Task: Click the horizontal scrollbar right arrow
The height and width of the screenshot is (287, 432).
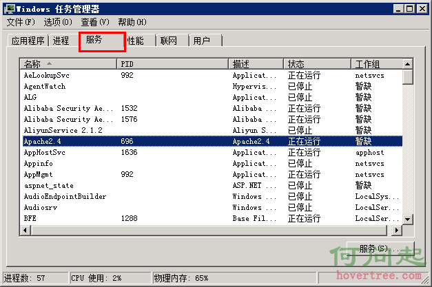Action: point(397,230)
